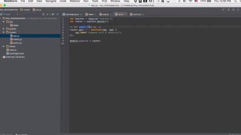Open the VCS menu
The width and height of the screenshot is (241, 135).
tap(104, 1)
